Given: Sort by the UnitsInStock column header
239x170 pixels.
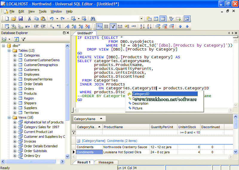Looking at the screenshot, I should pos(189,127).
